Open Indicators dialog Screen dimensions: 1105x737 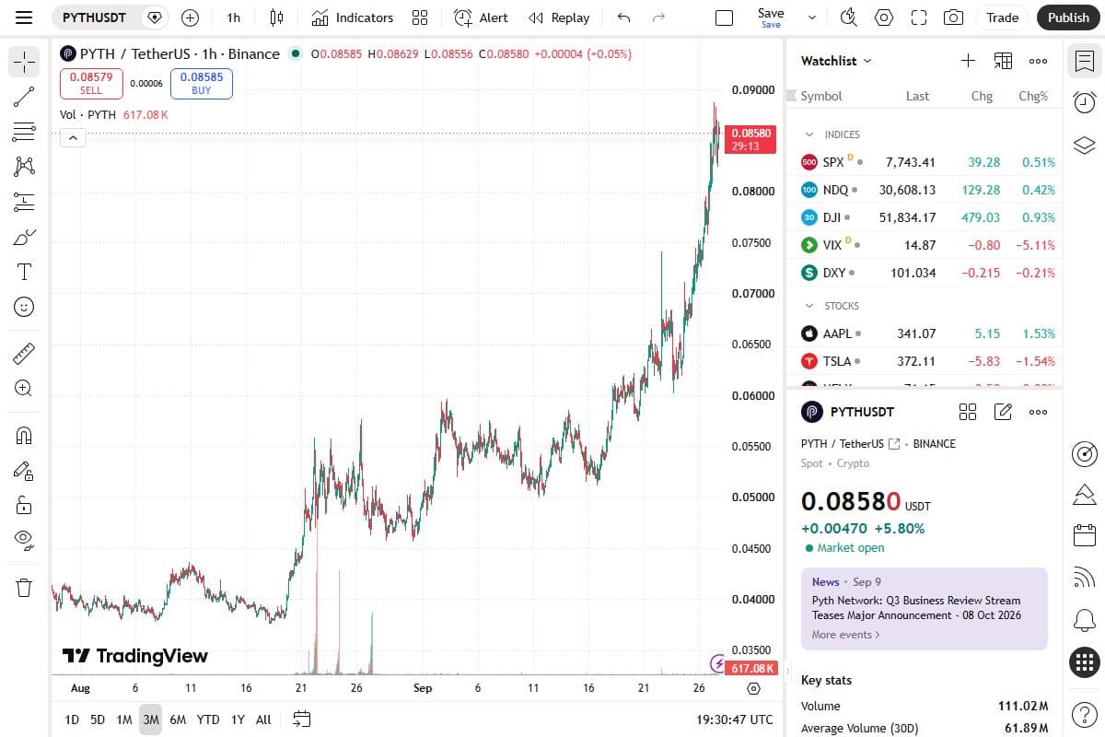click(353, 18)
